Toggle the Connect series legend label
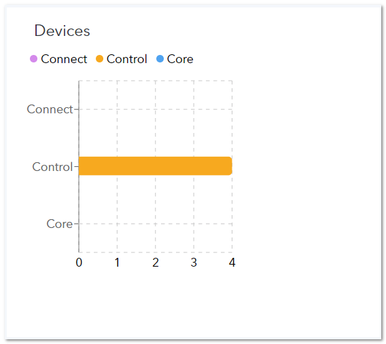The image size is (386, 344). coord(64,59)
